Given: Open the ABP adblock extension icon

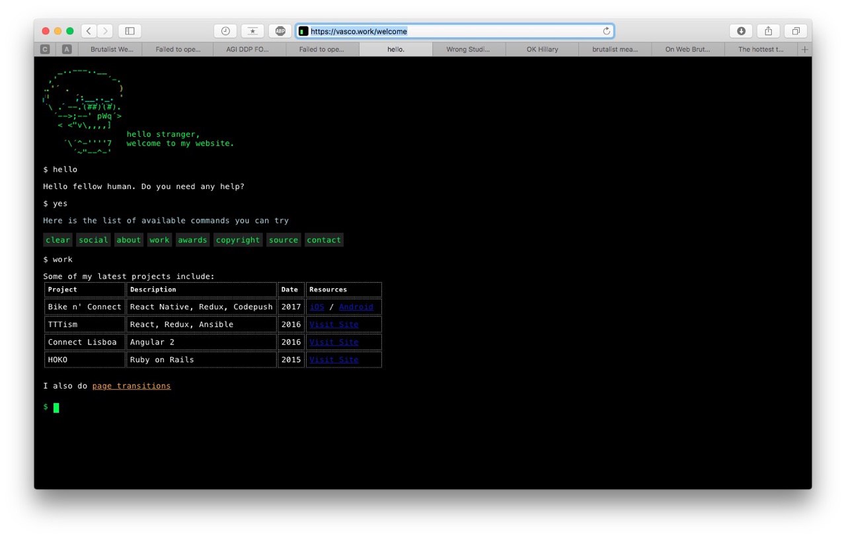Looking at the screenshot, I should tap(280, 31).
